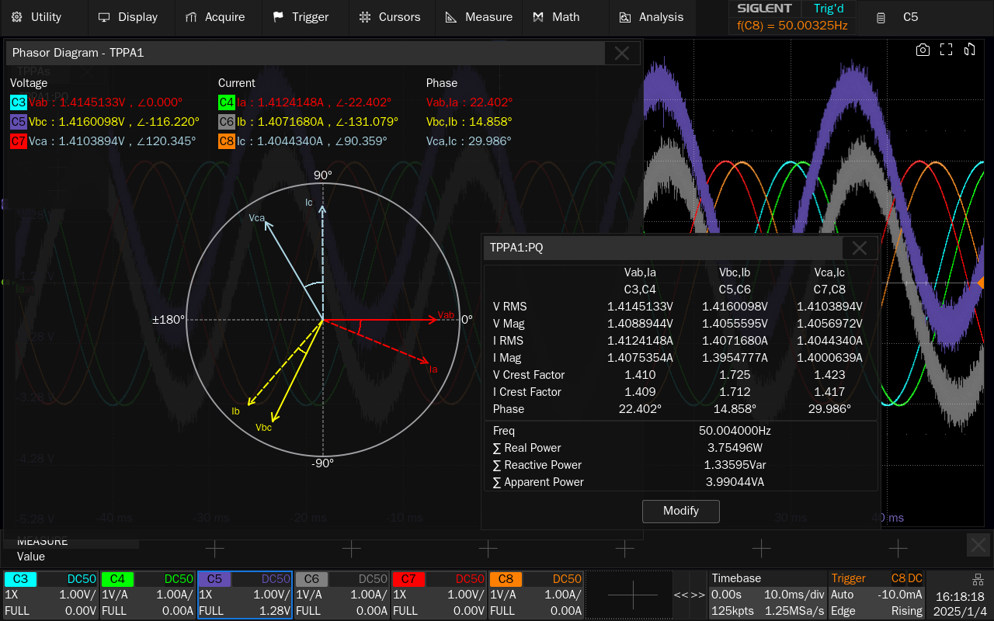Click the add channel plus box
Screen dimensions: 994x621
[x=633, y=595]
